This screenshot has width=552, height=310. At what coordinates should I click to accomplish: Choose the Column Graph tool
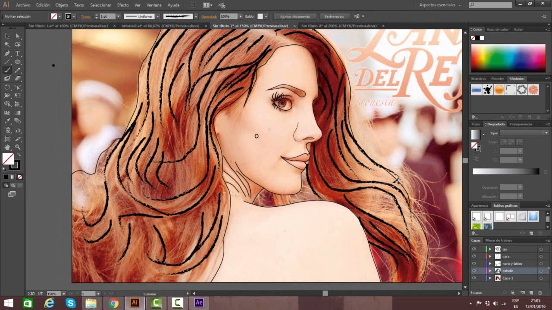pos(18,130)
